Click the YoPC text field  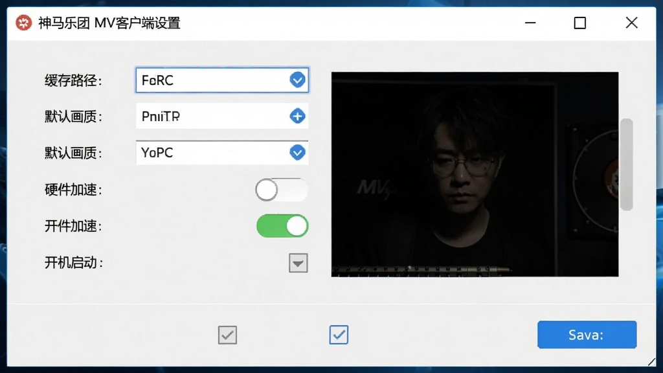coord(222,152)
